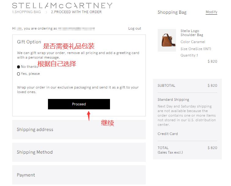Image resolution: width=231 pixels, height=186 pixels.
Task: Click the TOTAL amount row
Action: coord(187,150)
